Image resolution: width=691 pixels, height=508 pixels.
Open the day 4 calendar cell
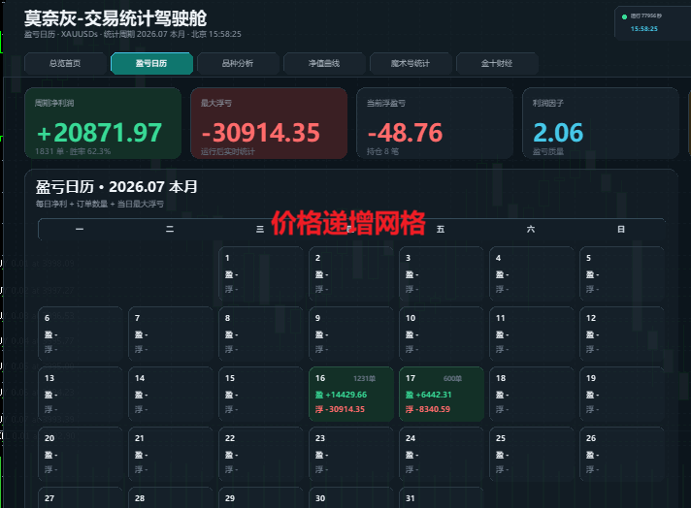[532, 273]
